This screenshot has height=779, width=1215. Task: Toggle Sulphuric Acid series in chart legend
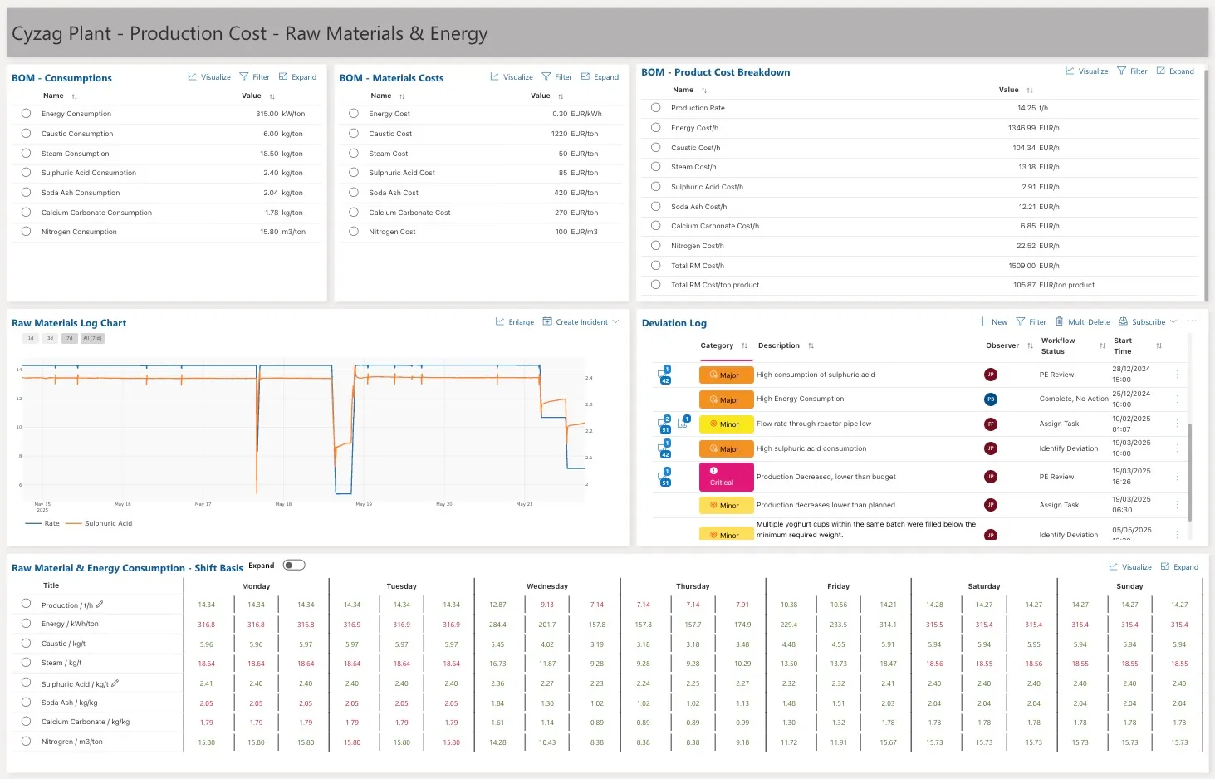pos(99,523)
